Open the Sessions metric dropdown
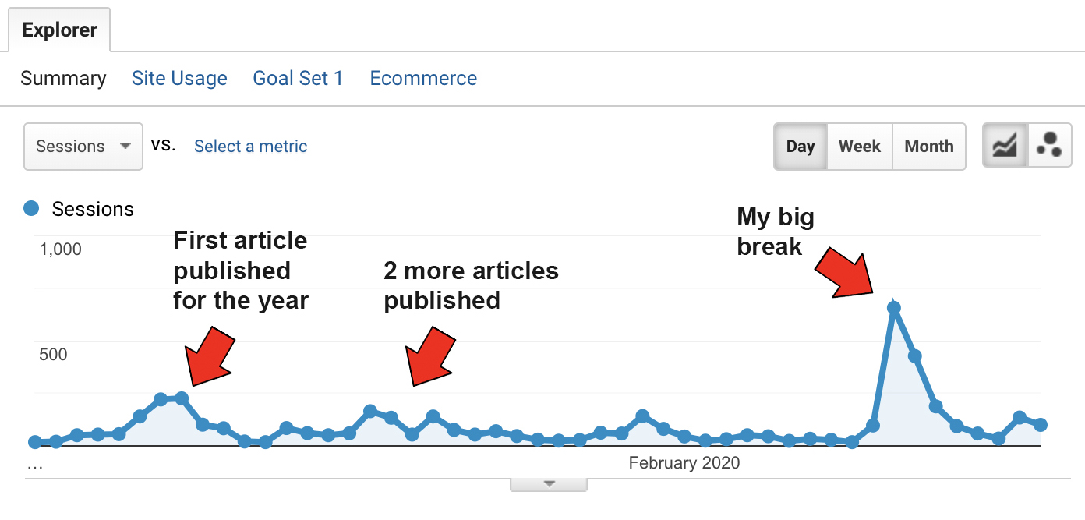1085x520 pixels. point(83,146)
